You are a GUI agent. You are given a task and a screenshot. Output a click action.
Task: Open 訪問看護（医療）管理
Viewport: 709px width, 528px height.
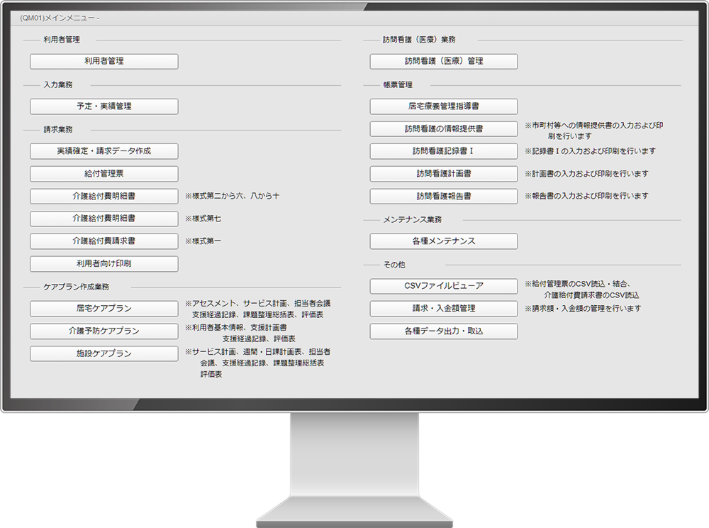coord(443,61)
